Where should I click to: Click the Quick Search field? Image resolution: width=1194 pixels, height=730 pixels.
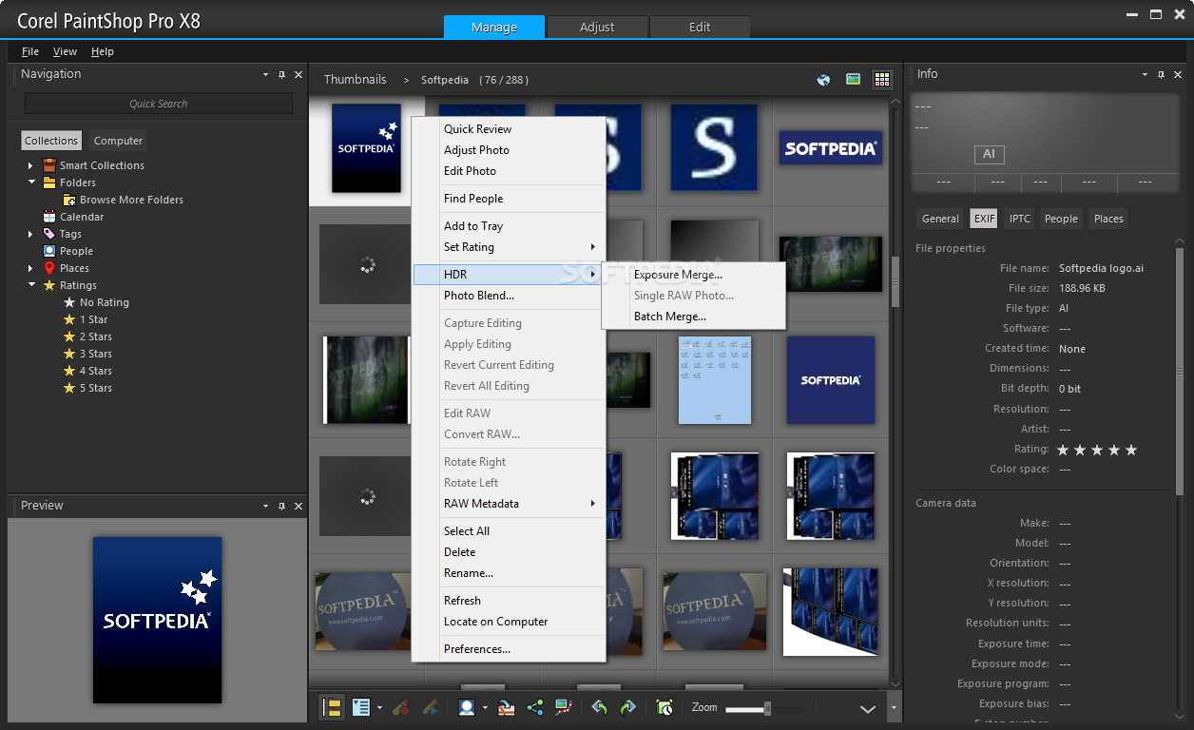coord(159,104)
